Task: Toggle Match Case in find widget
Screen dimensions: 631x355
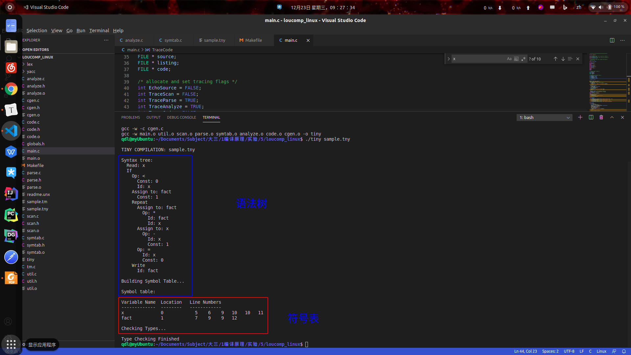Action: click(x=509, y=59)
